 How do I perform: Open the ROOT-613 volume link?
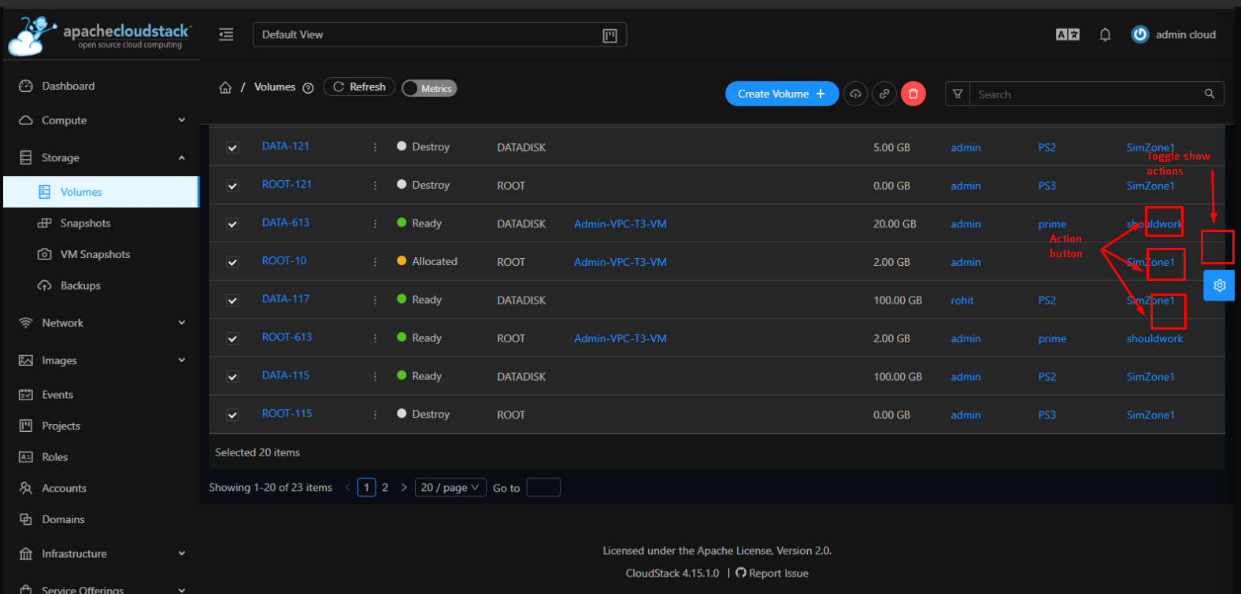pos(287,338)
